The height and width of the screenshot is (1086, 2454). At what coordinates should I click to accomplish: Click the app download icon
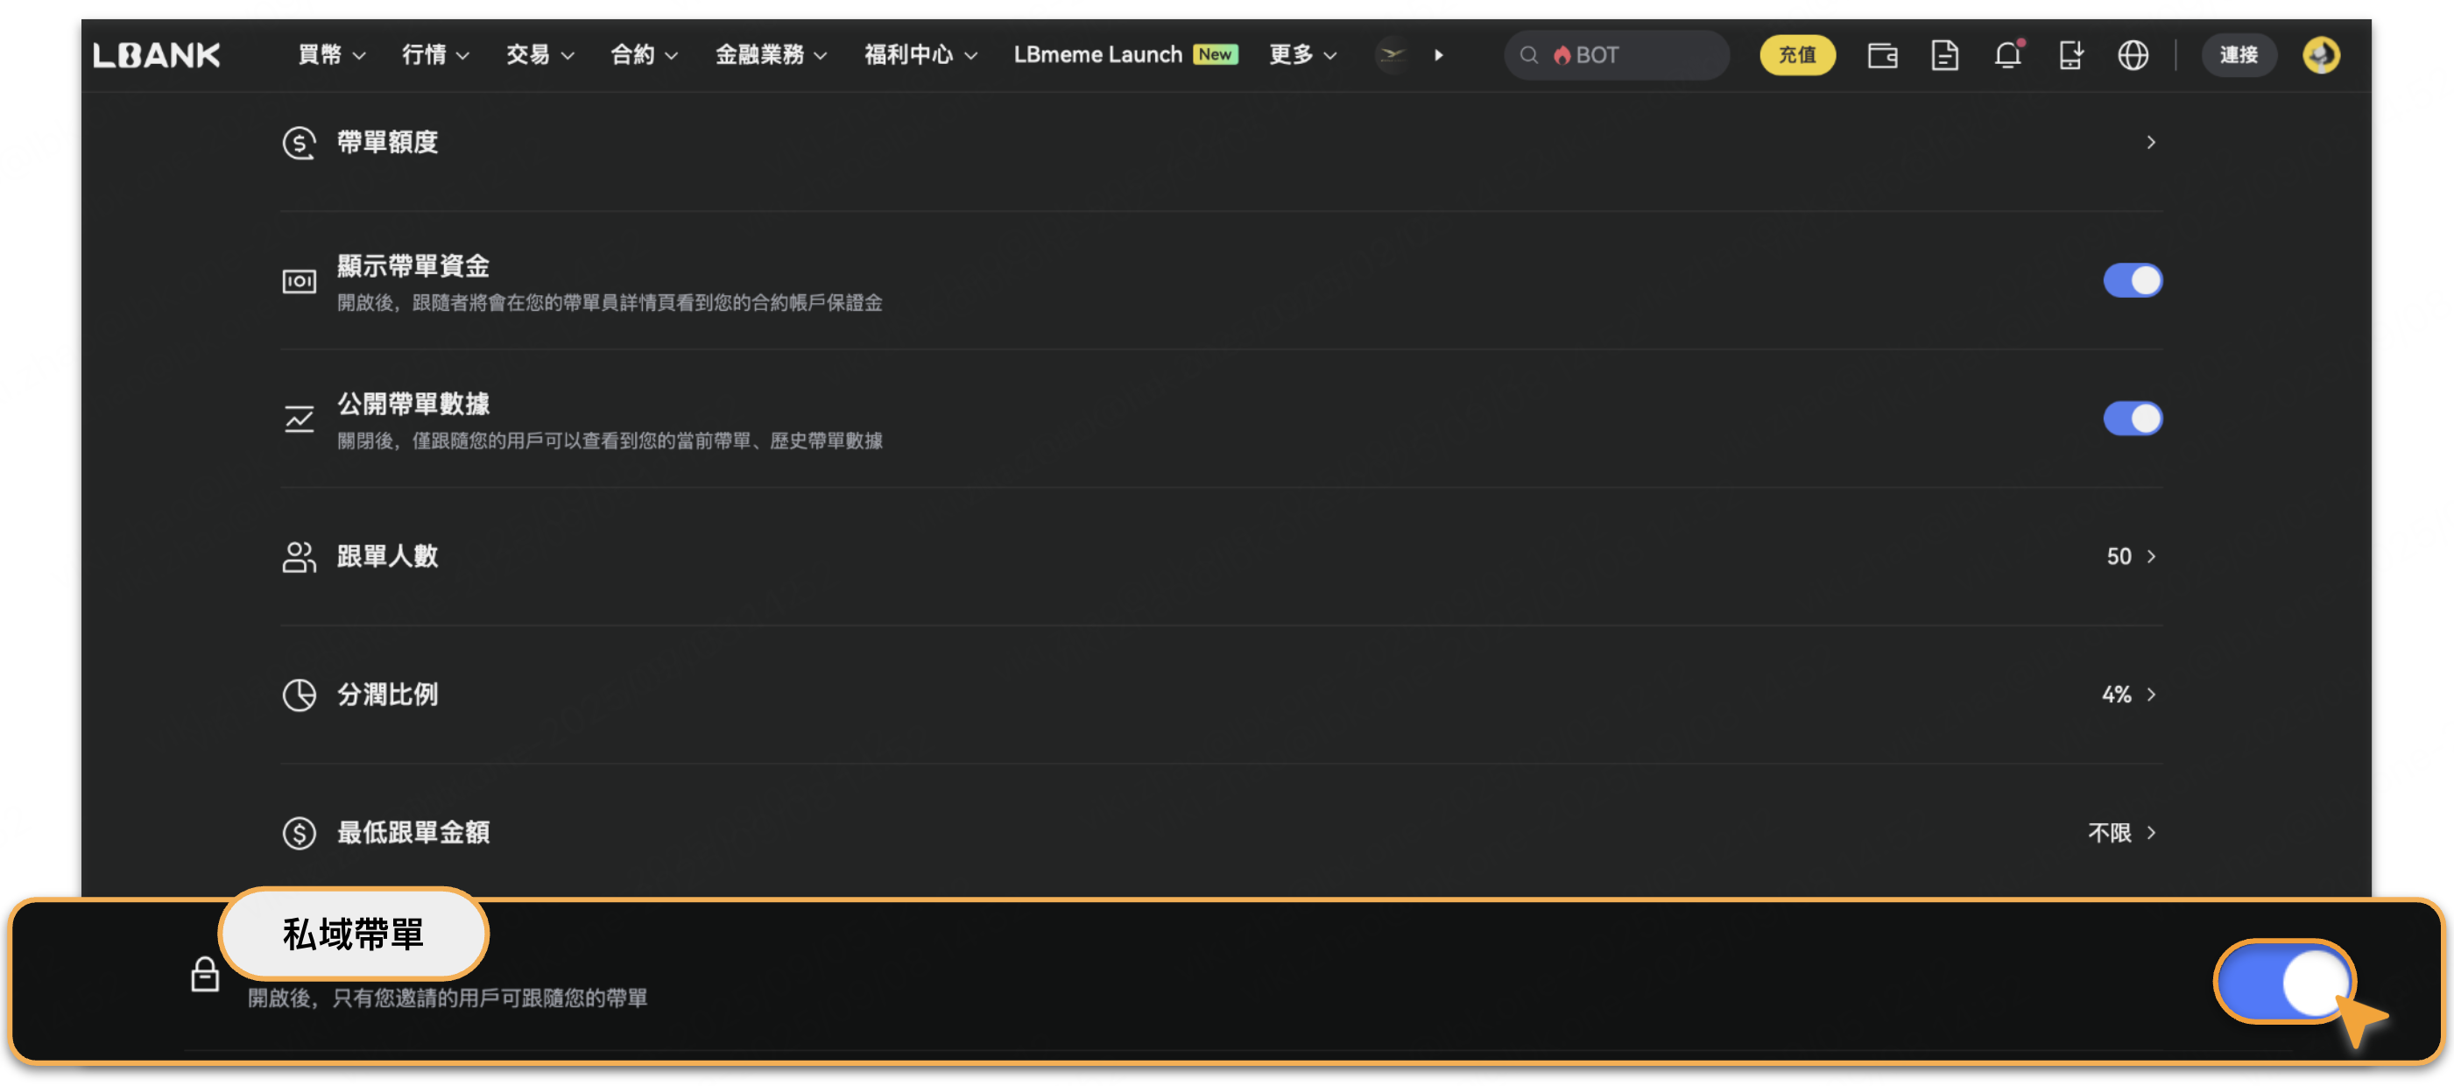(x=2070, y=55)
